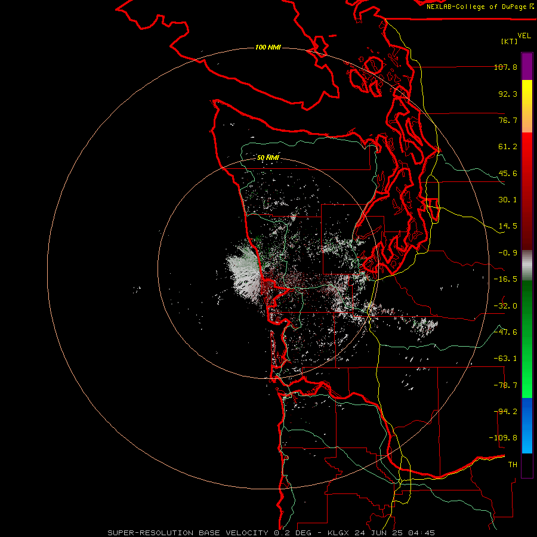The image size is (537, 537).
Task: Click the -63.1 velocity scale value
Action: pyautogui.click(x=505, y=359)
